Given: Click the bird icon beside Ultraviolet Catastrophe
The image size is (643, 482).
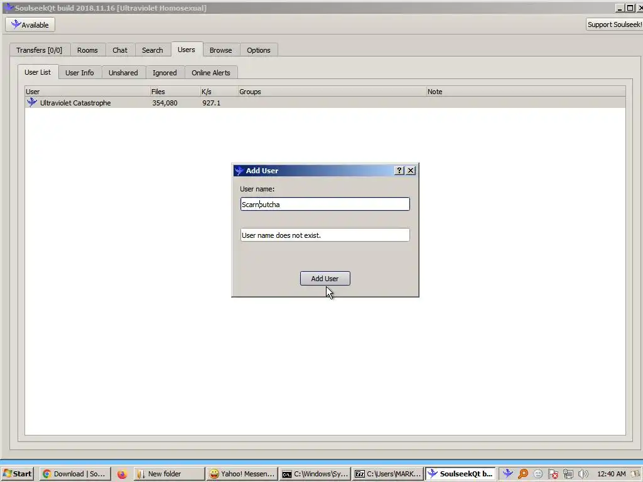Looking at the screenshot, I should (31, 102).
